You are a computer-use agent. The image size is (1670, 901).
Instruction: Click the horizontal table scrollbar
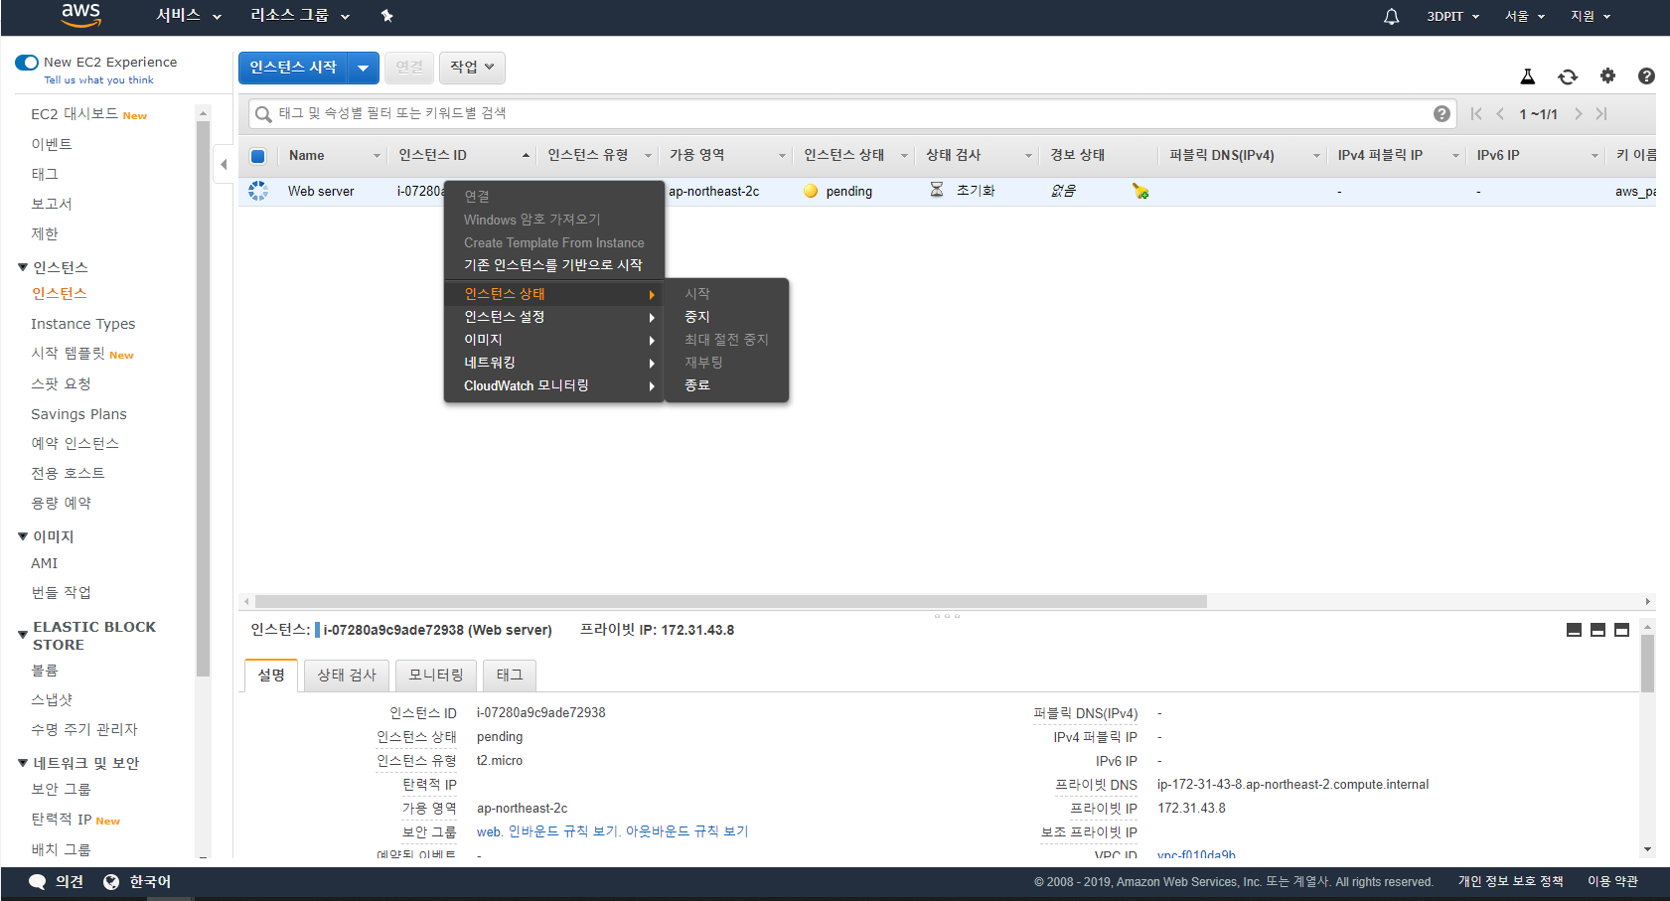click(x=731, y=601)
